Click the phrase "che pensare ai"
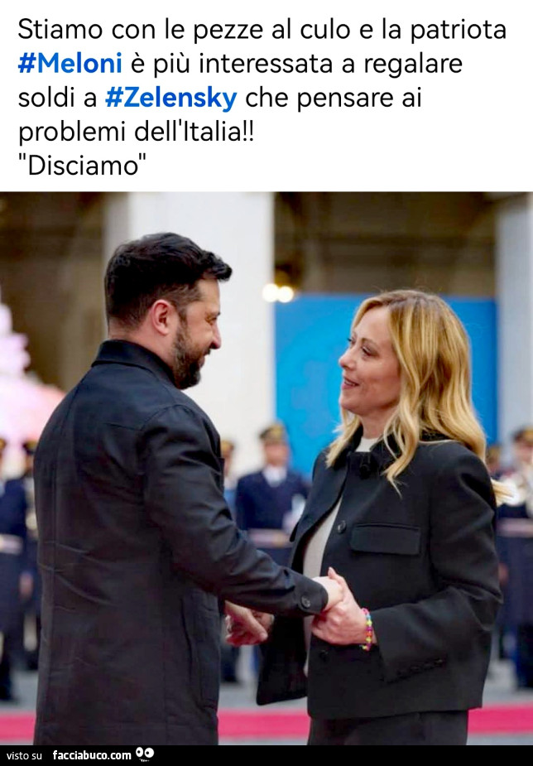This screenshot has width=533, height=766. 333,99
